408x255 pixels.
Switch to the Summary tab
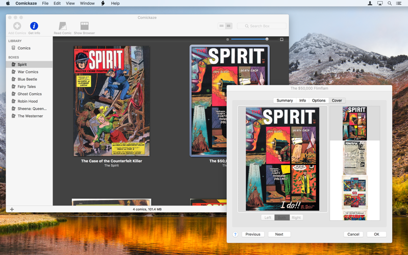[x=285, y=100]
